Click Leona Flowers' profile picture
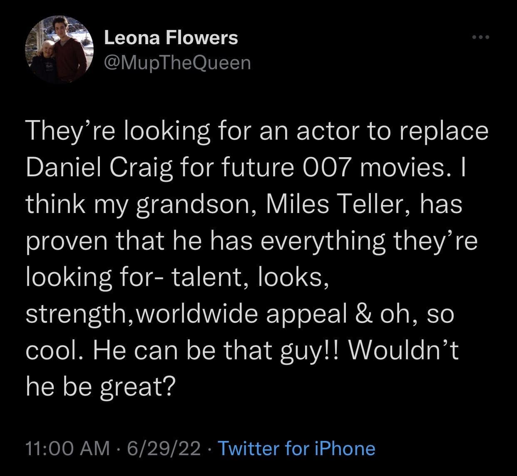The width and height of the screenshot is (517, 476). 60,51
